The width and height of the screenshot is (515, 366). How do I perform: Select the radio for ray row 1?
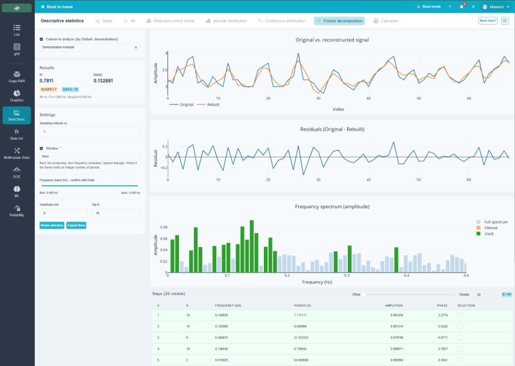(x=461, y=315)
